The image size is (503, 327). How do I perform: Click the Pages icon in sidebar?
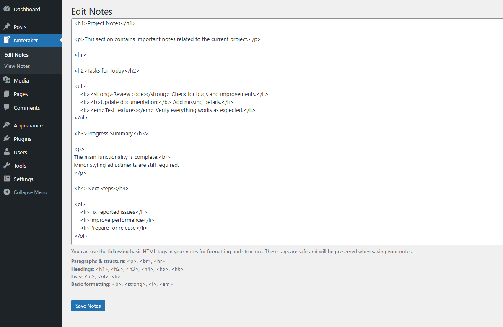pyautogui.click(x=7, y=94)
